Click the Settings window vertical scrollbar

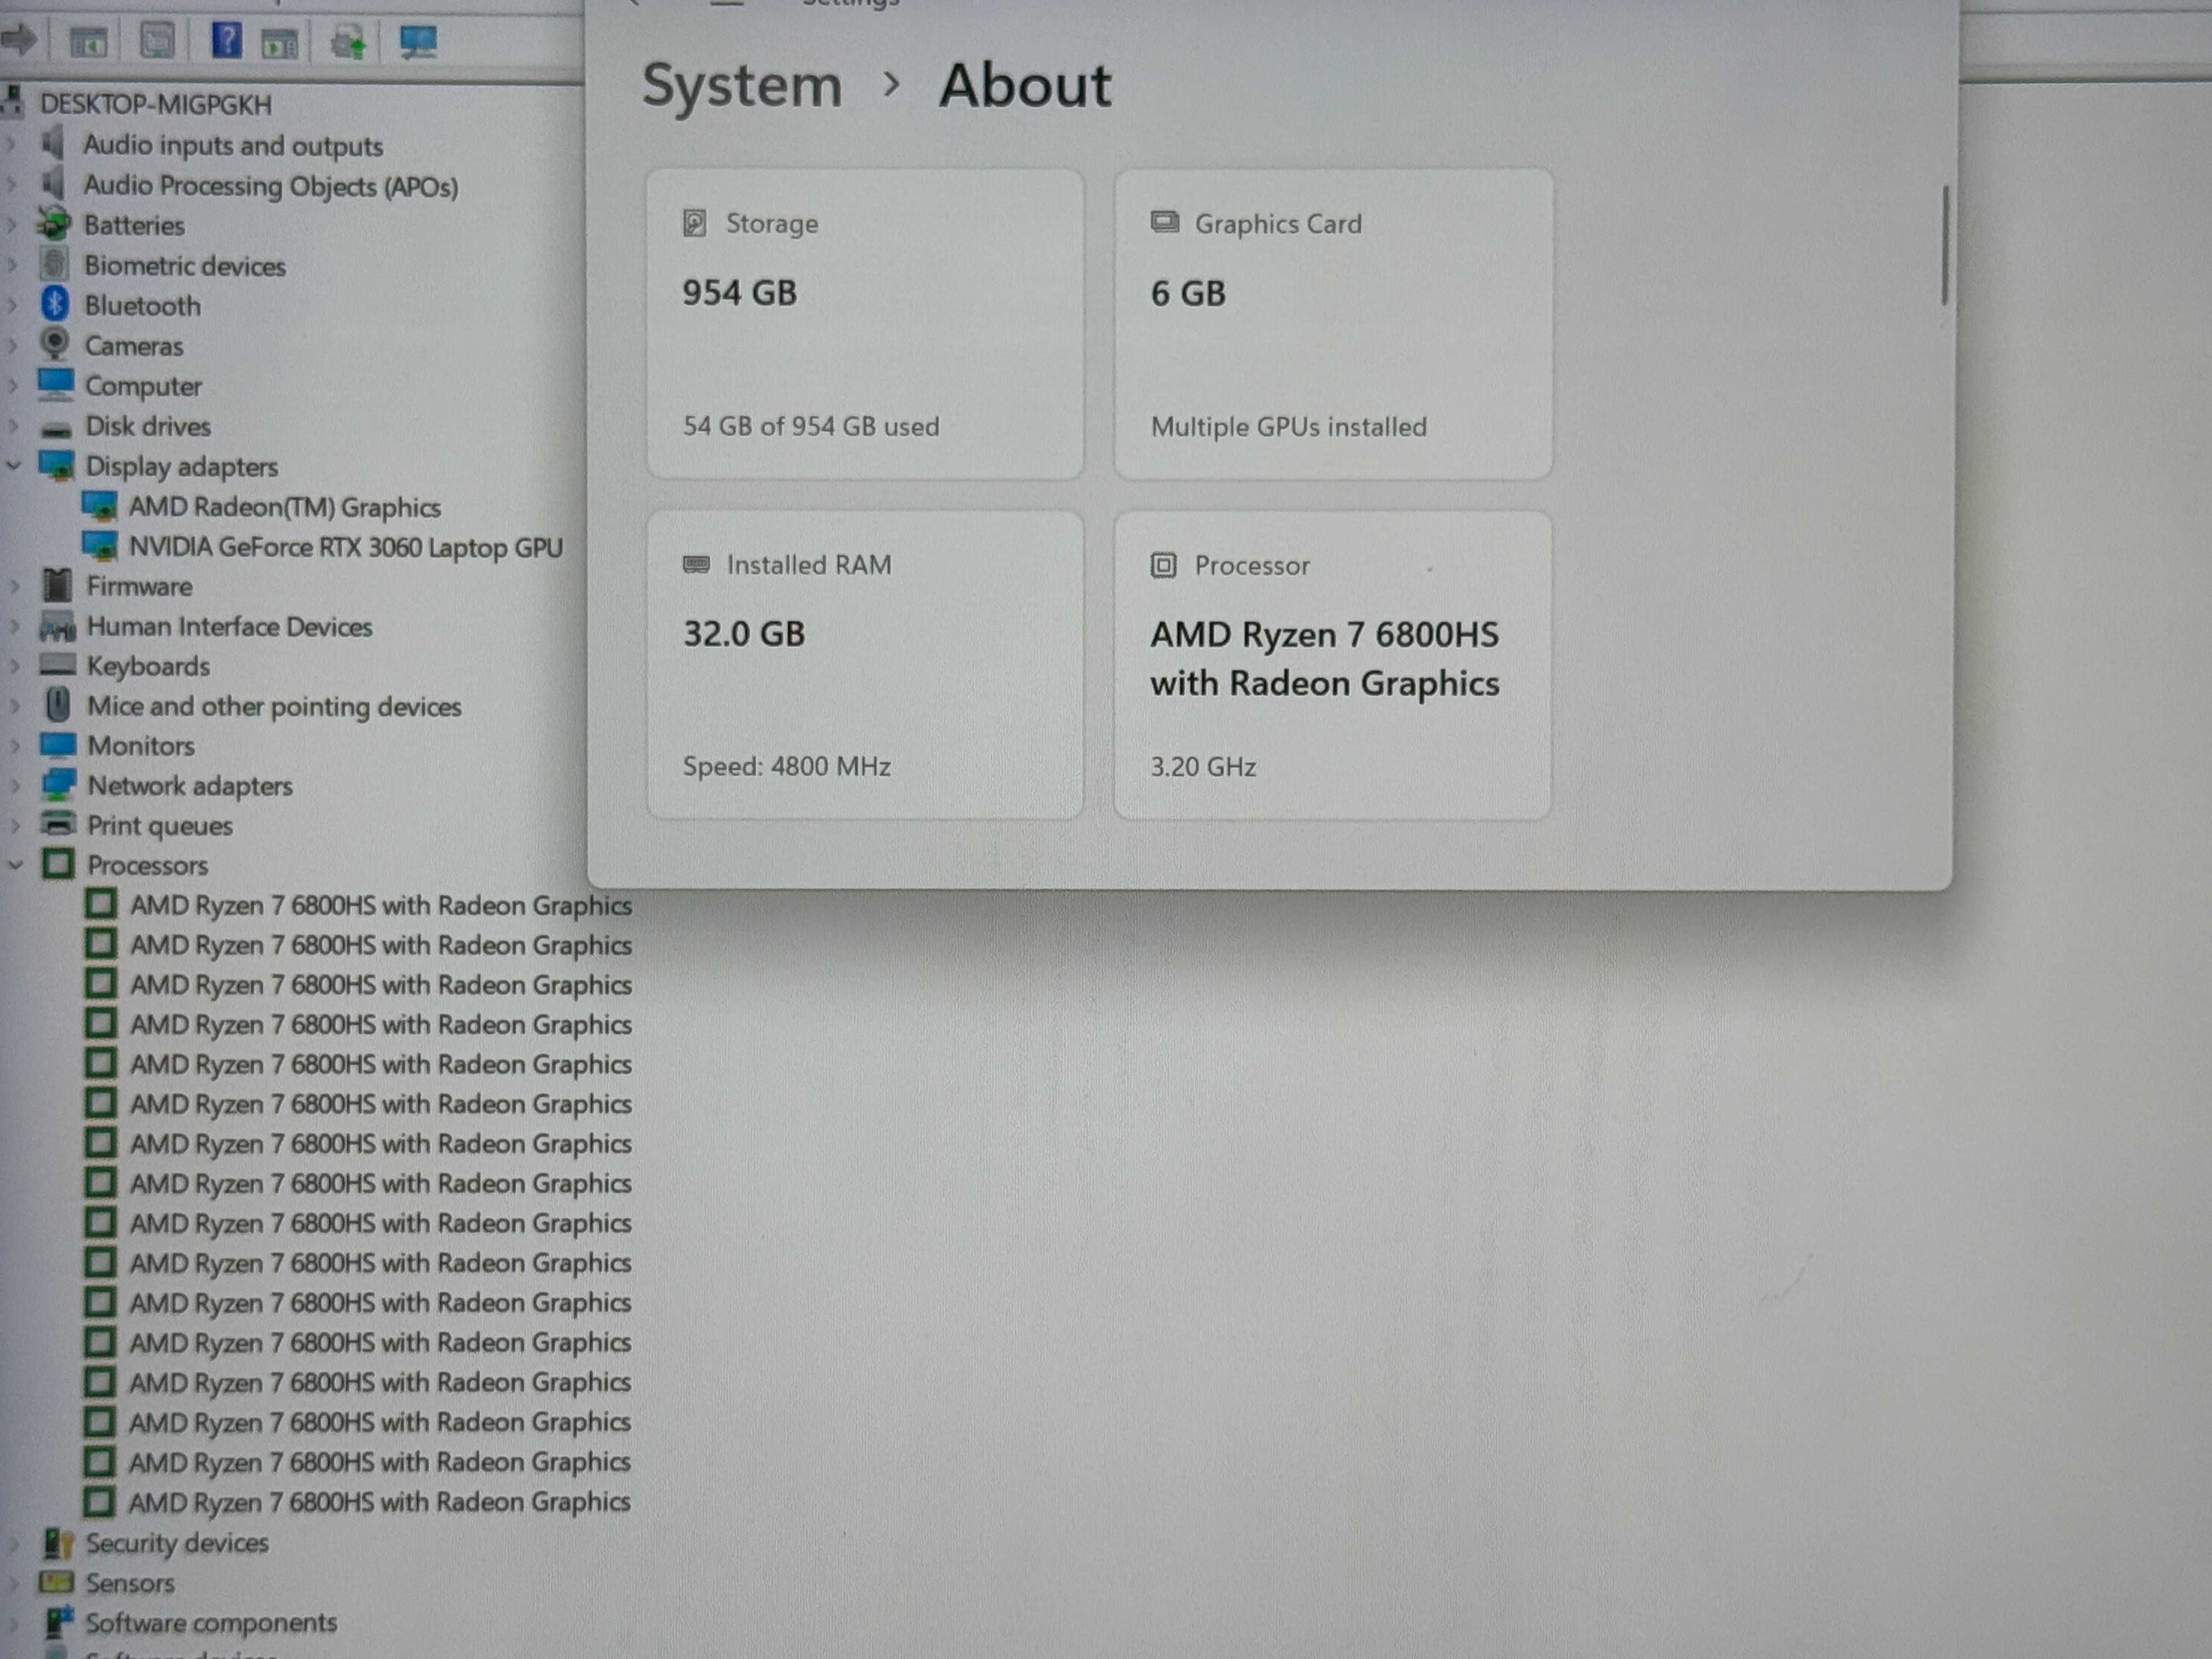(x=1945, y=245)
